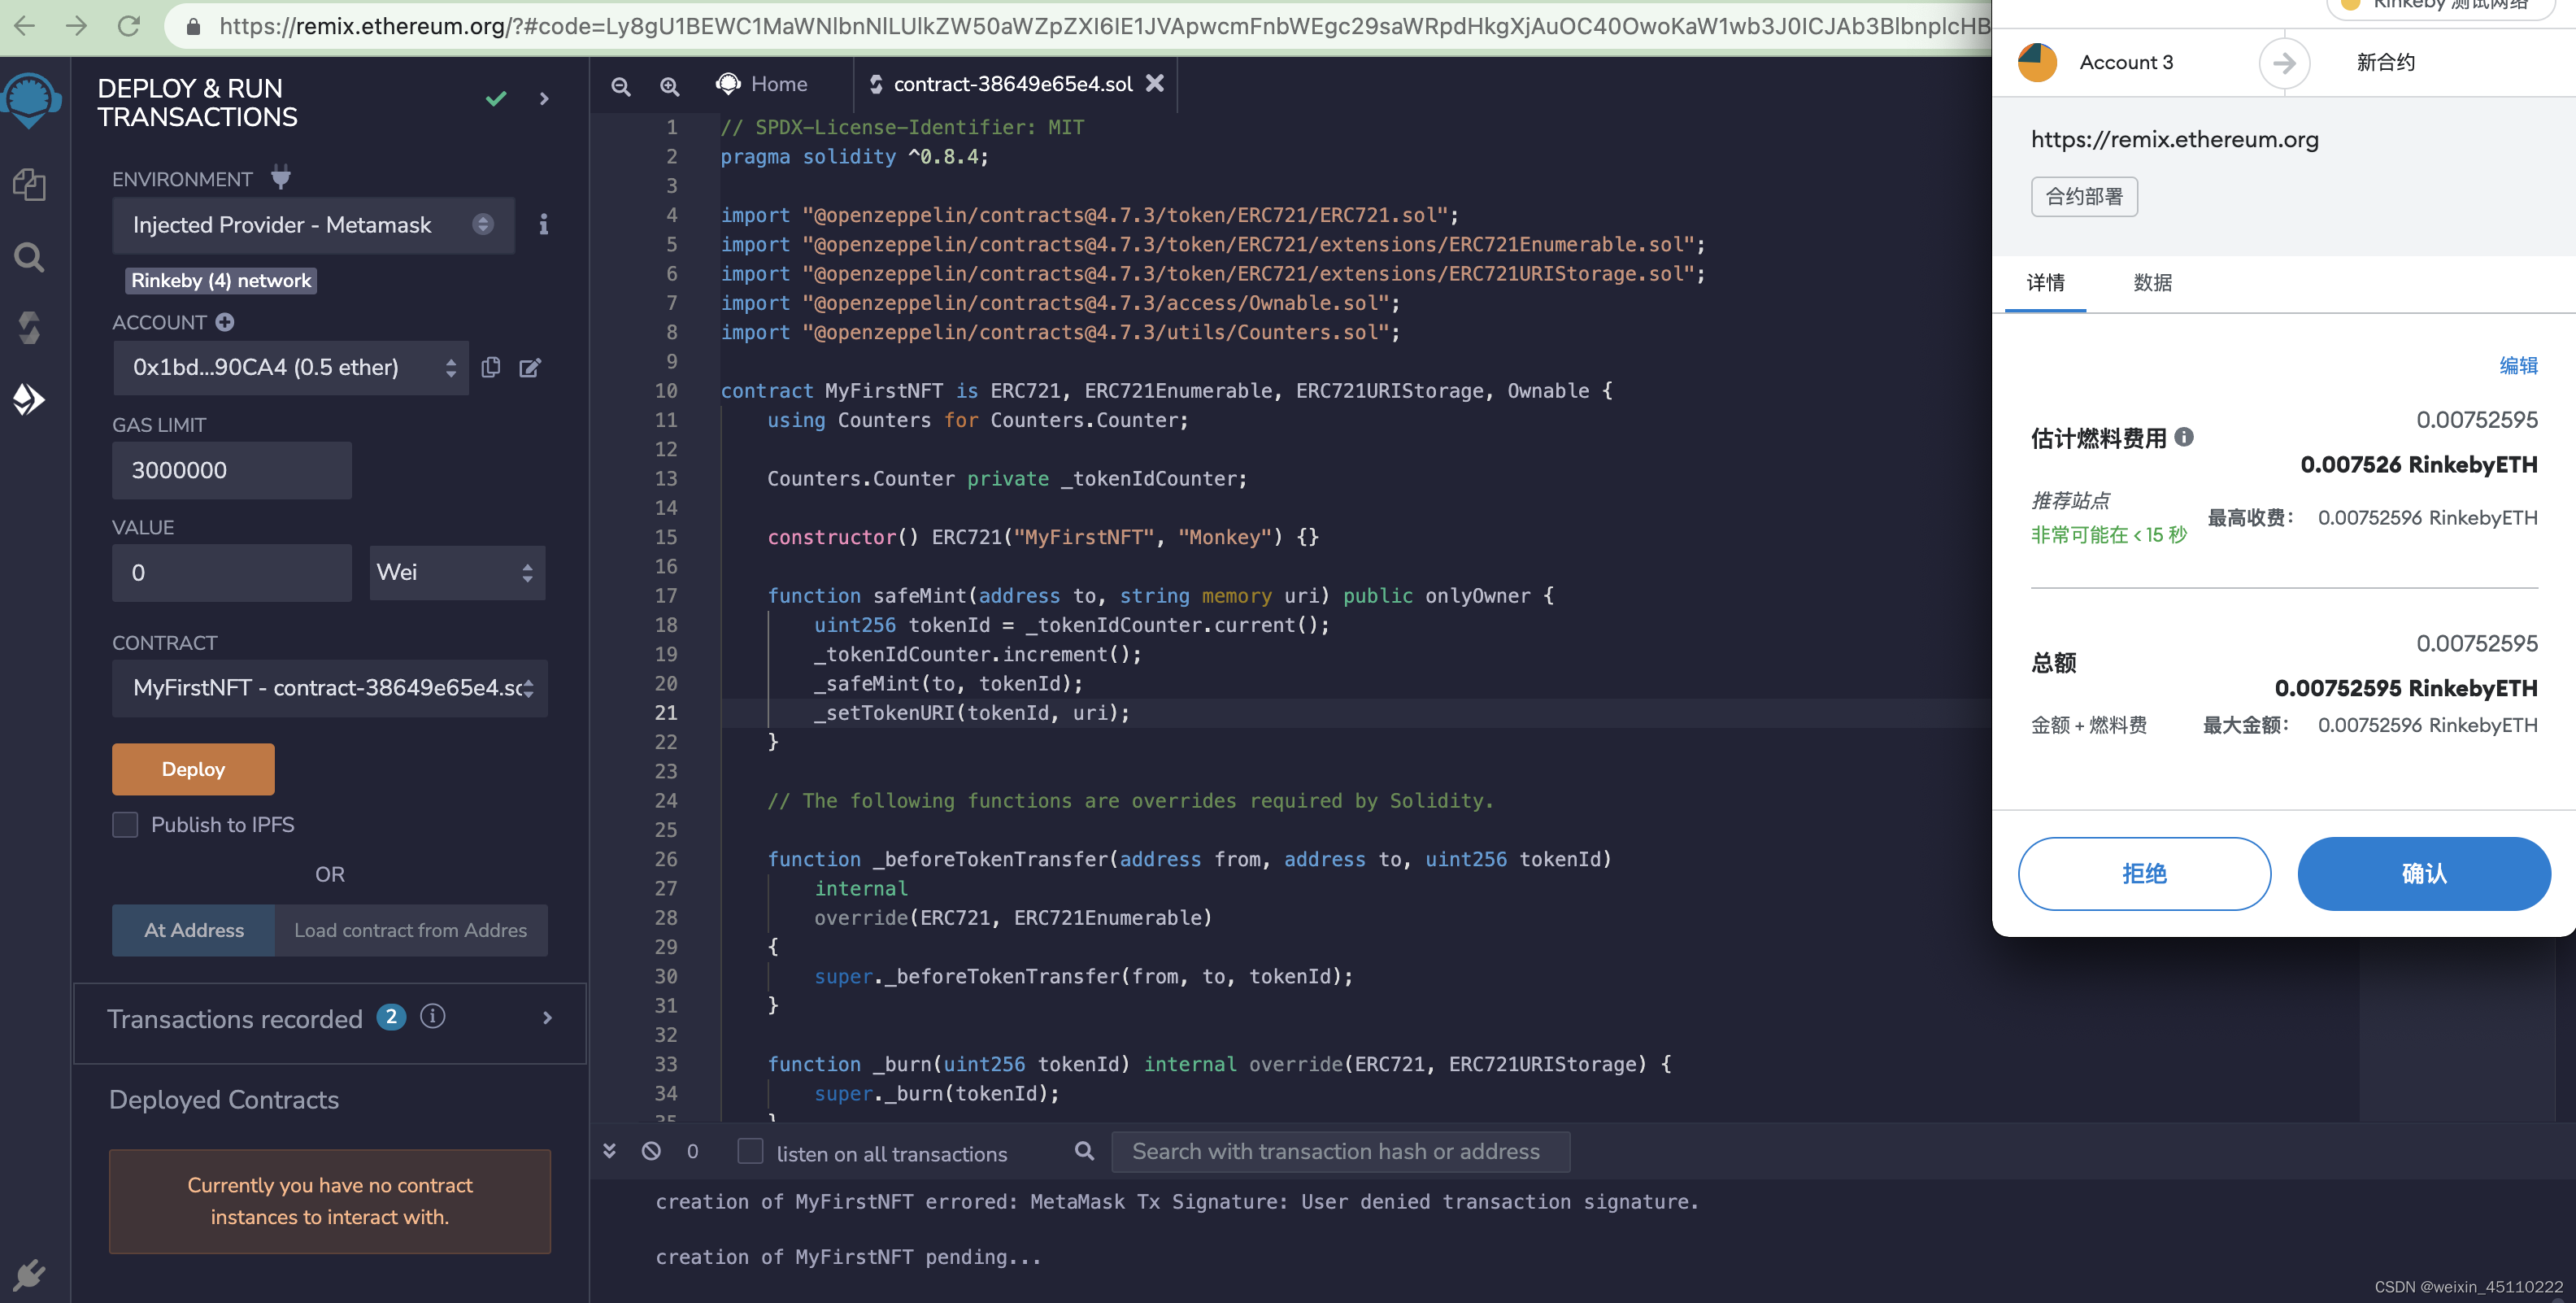Viewport: 2576px width, 1303px height.
Task: Check listen on all transactions
Action: pyautogui.click(x=750, y=1152)
